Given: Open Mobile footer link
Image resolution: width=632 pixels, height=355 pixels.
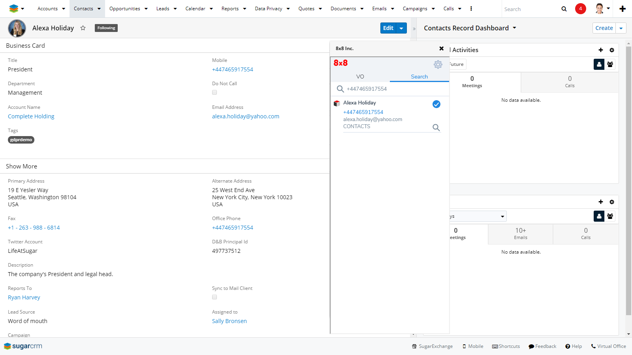Looking at the screenshot, I should pos(473,346).
